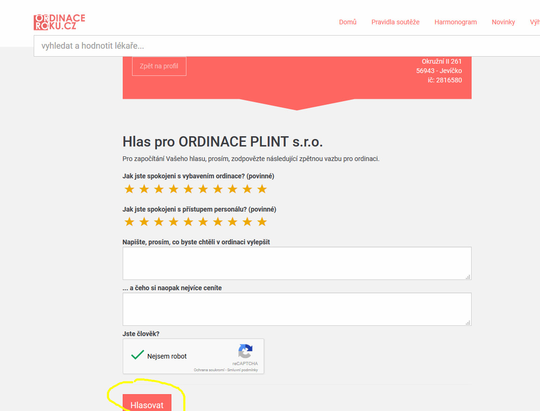Click the reCAPTCHA logo icon
540x411 pixels.
pyautogui.click(x=245, y=351)
